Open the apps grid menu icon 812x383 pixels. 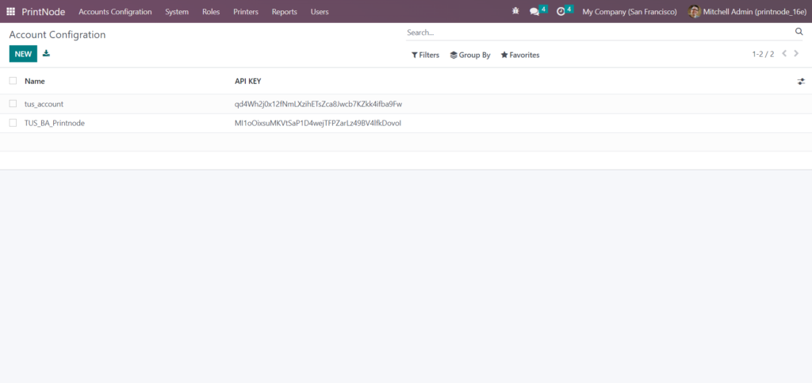pos(11,11)
